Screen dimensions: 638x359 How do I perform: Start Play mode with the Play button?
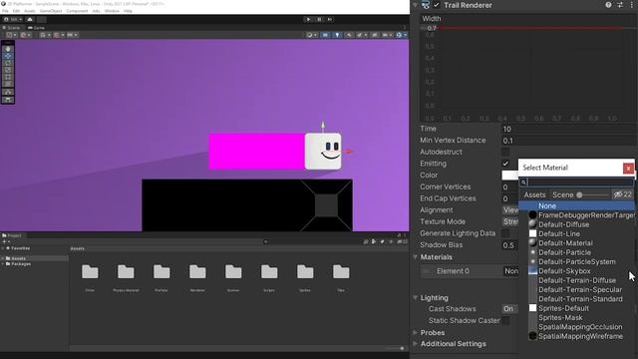click(308, 19)
